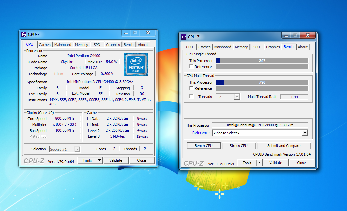Click the single thread score bar showing 397
Screen dimensions: 347x211
pyautogui.click(x=262, y=61)
